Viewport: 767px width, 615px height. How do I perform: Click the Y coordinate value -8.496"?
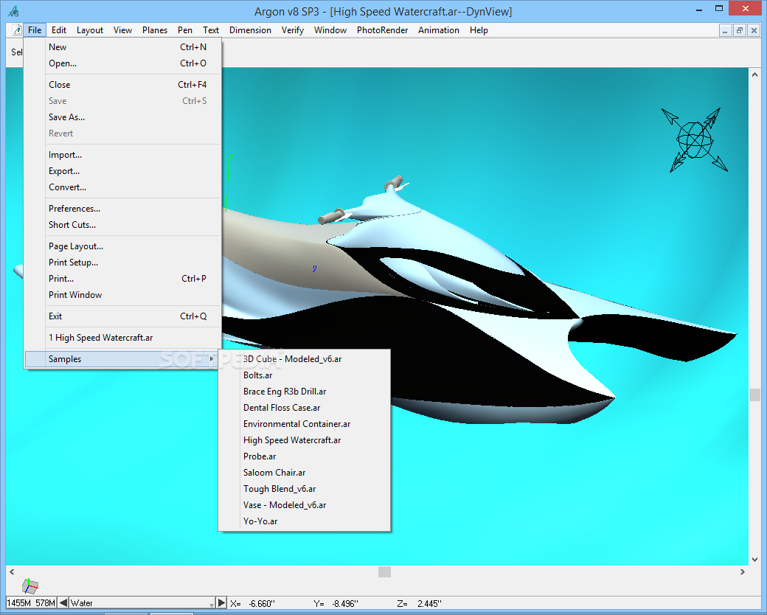pos(345,603)
